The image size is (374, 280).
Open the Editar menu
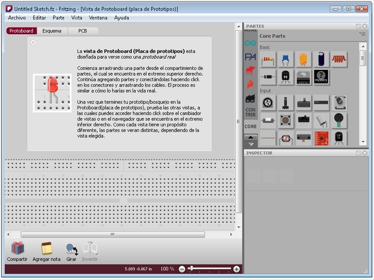(x=39, y=18)
